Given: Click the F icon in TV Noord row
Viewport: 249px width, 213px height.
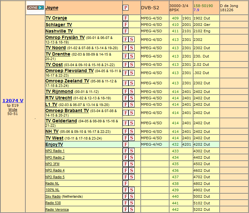Looking at the screenshot, I should [x=126, y=48].
